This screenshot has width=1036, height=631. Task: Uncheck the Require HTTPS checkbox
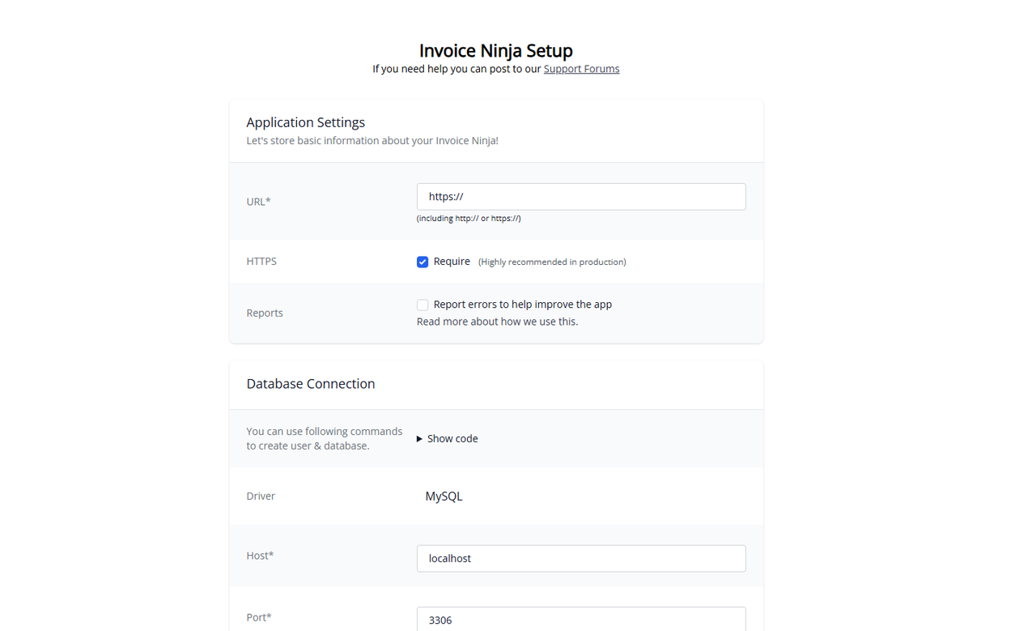coord(422,262)
